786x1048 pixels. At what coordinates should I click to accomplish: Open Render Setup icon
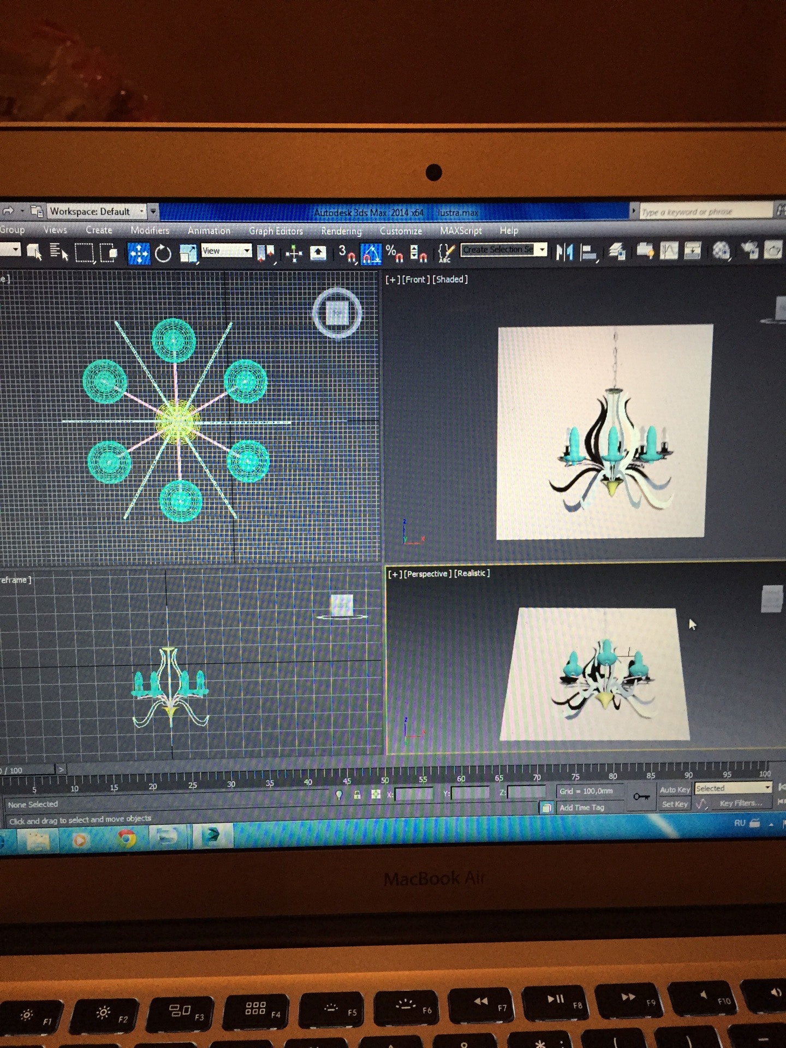(749, 251)
